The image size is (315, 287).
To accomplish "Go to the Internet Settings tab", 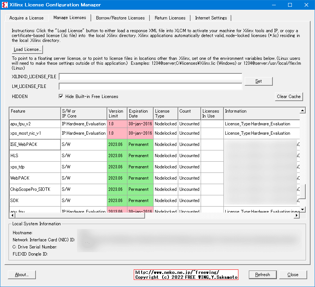I will point(211,18).
